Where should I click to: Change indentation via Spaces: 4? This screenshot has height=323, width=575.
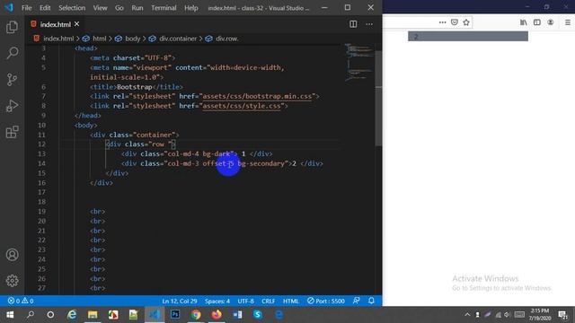[217, 301]
